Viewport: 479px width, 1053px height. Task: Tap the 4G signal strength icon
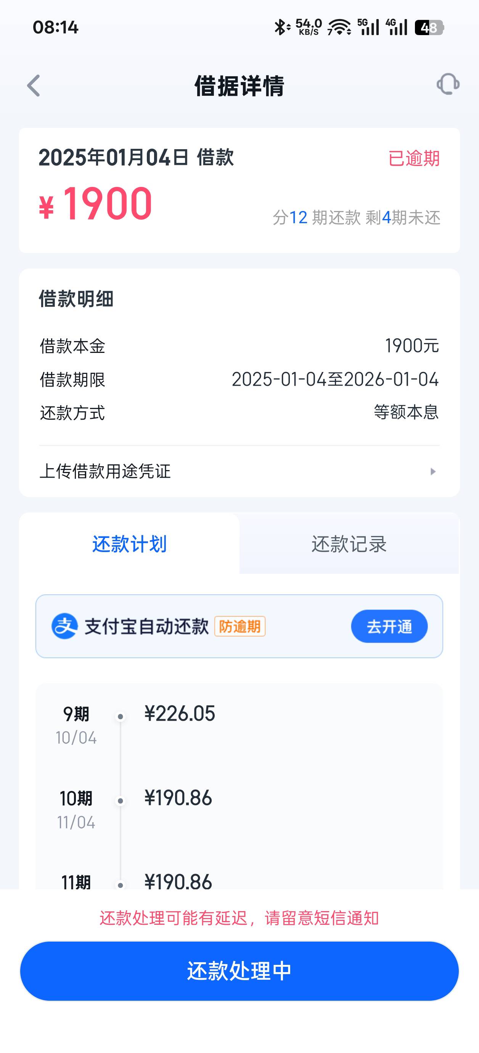pyautogui.click(x=397, y=27)
